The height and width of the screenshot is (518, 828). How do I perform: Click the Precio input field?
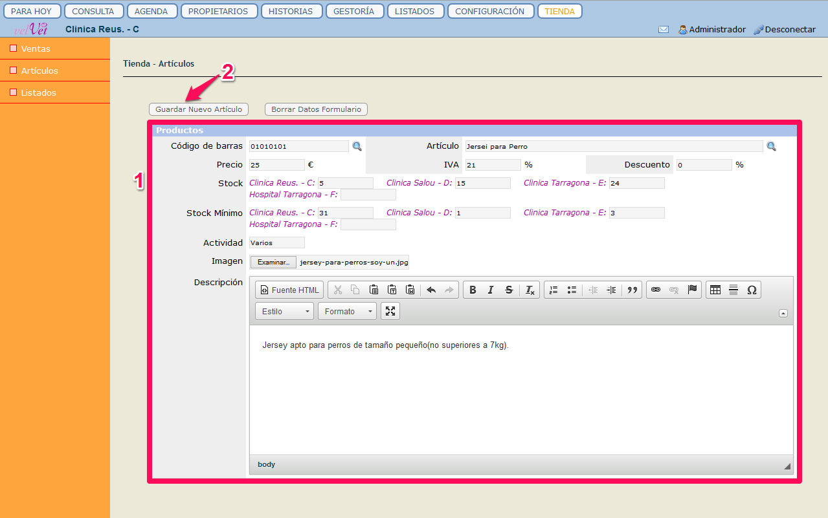(x=276, y=165)
